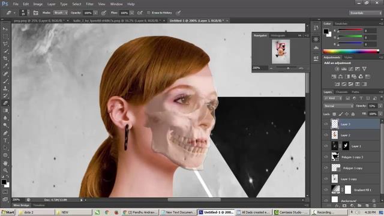This screenshot has height=216, width=384.
Task: Add a Channel Mixer adjustment
Action: [x=361, y=77]
